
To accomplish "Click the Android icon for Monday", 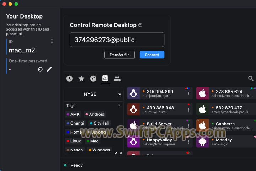I will click(x=202, y=141).
